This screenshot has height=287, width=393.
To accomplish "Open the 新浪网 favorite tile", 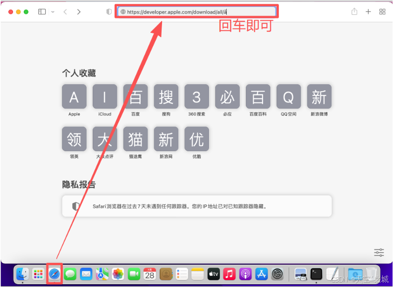I will click(166, 139).
